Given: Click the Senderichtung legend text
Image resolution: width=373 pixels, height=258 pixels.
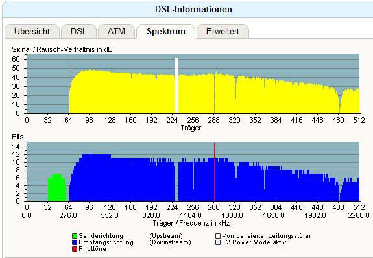Looking at the screenshot, I should pyautogui.click(x=101, y=236).
